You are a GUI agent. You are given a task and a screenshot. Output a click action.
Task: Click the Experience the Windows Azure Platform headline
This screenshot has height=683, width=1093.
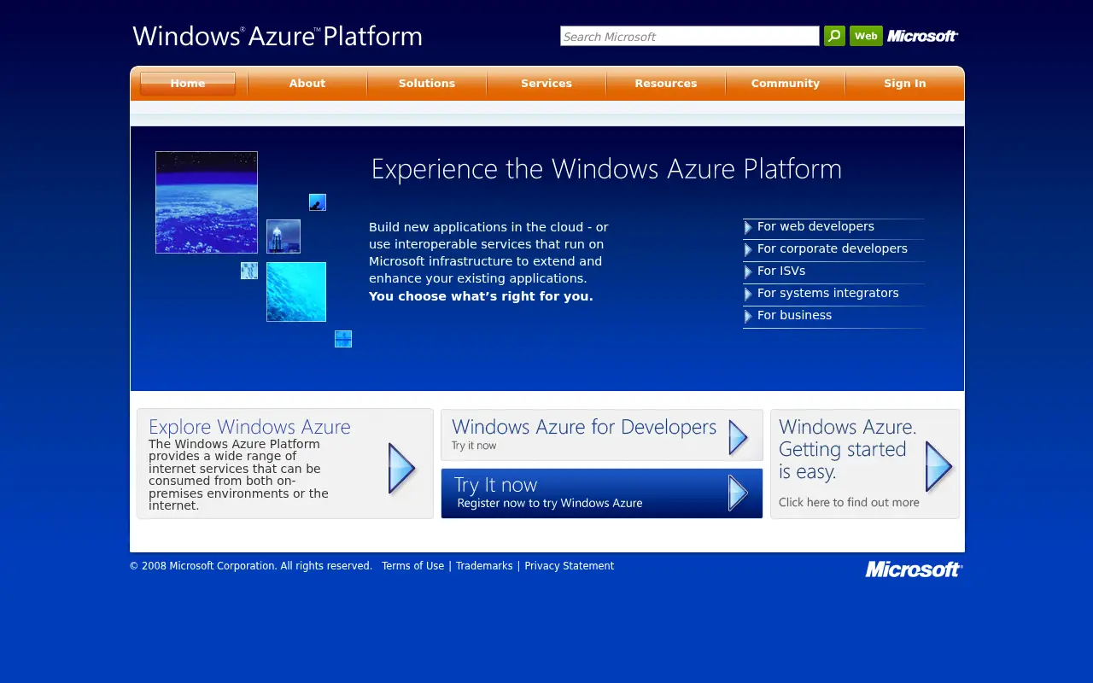pos(606,169)
